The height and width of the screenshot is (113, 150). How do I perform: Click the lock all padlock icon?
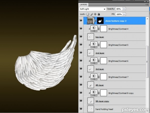99,14
